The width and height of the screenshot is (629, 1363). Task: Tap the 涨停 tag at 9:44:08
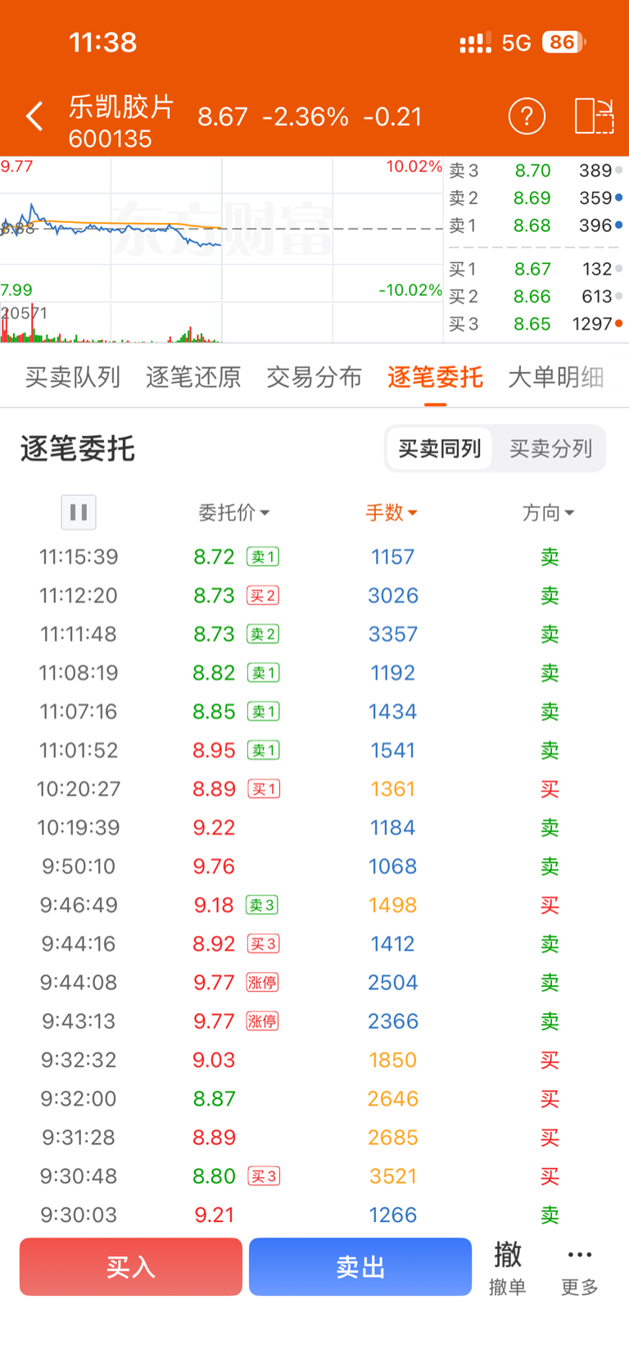[x=263, y=983]
